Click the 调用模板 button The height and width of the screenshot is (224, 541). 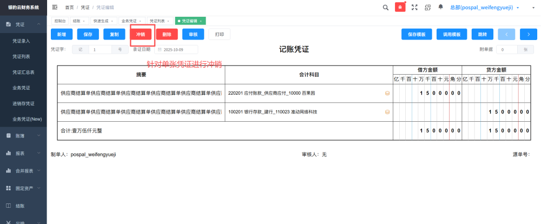(452, 34)
